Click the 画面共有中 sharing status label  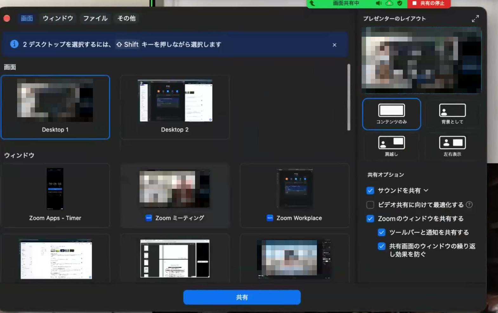tap(346, 3)
